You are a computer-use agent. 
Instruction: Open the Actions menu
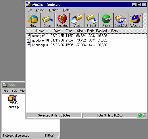[41, 10]
